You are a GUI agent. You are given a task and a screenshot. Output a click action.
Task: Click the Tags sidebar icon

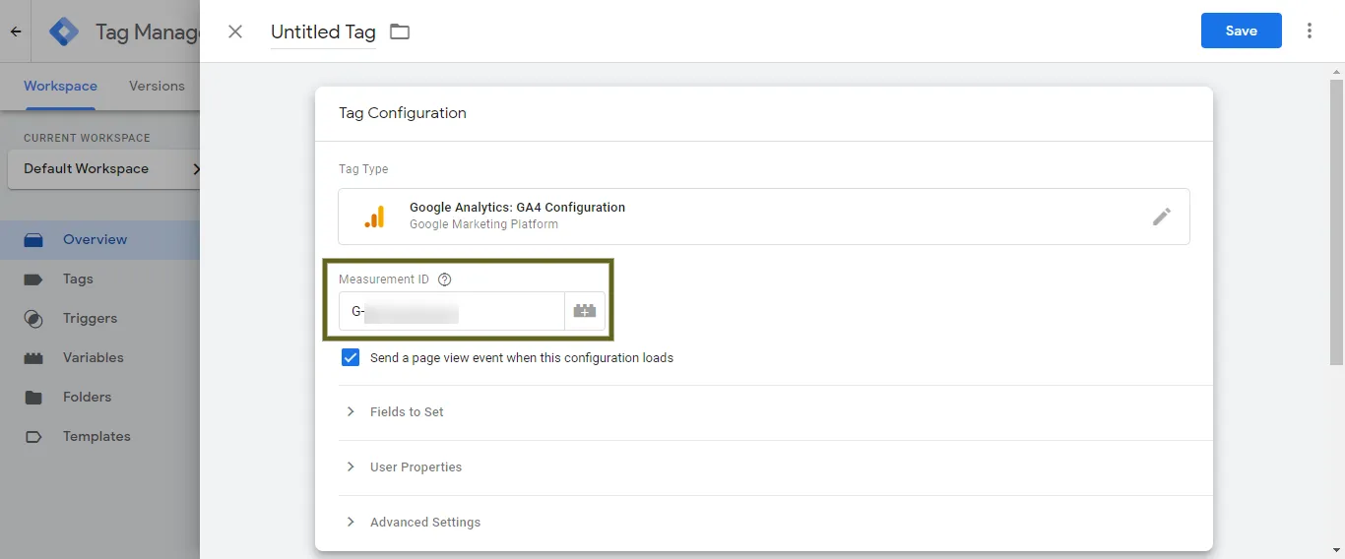[x=33, y=279]
